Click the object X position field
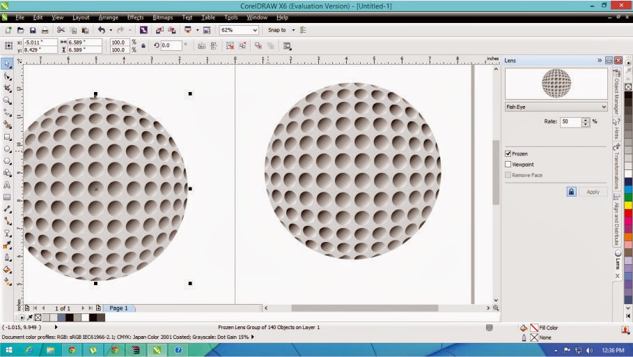The height and width of the screenshot is (357, 633). 40,42
